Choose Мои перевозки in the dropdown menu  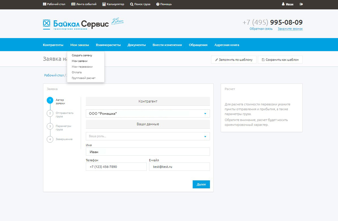point(82,67)
